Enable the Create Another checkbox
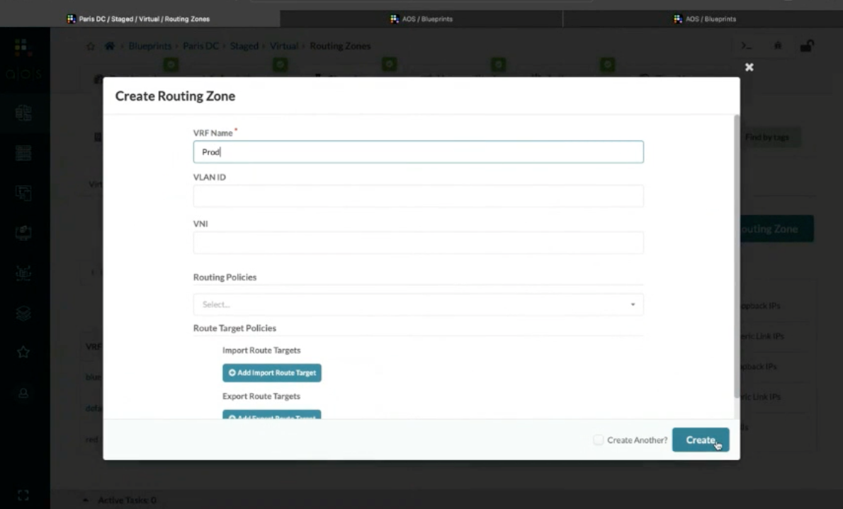This screenshot has height=509, width=843. click(599, 440)
